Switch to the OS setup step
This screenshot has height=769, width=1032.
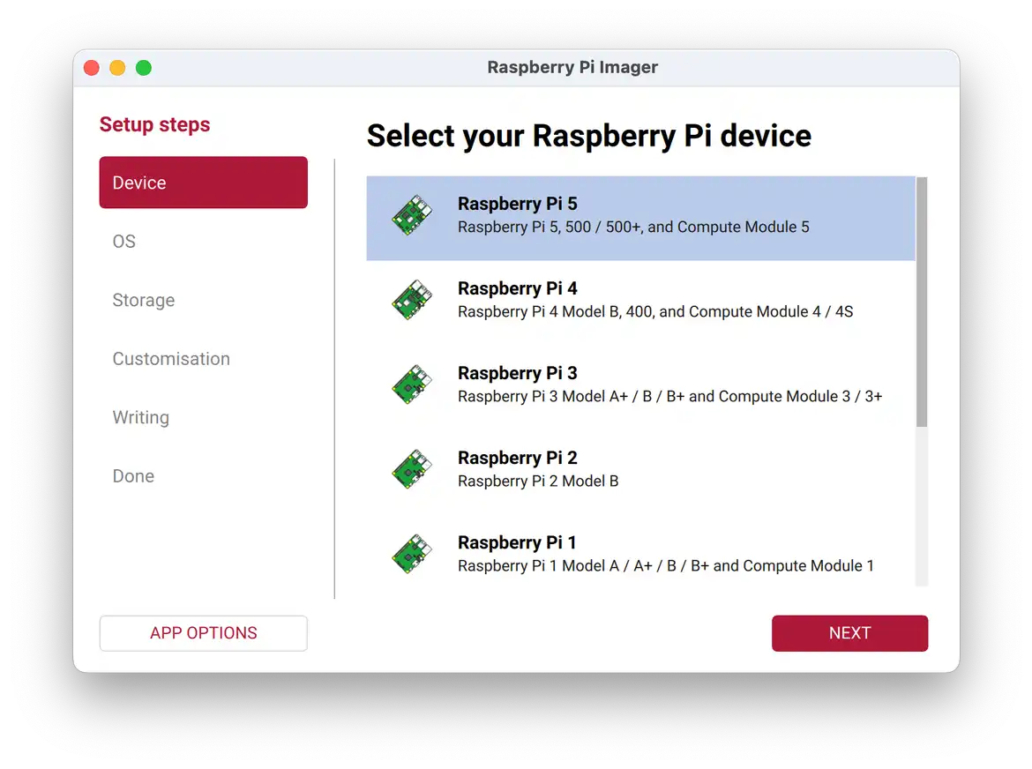(124, 242)
